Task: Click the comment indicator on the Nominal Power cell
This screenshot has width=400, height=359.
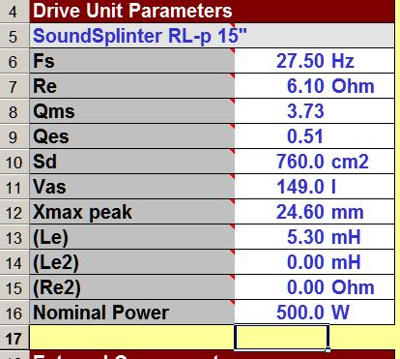Action: tap(233, 302)
